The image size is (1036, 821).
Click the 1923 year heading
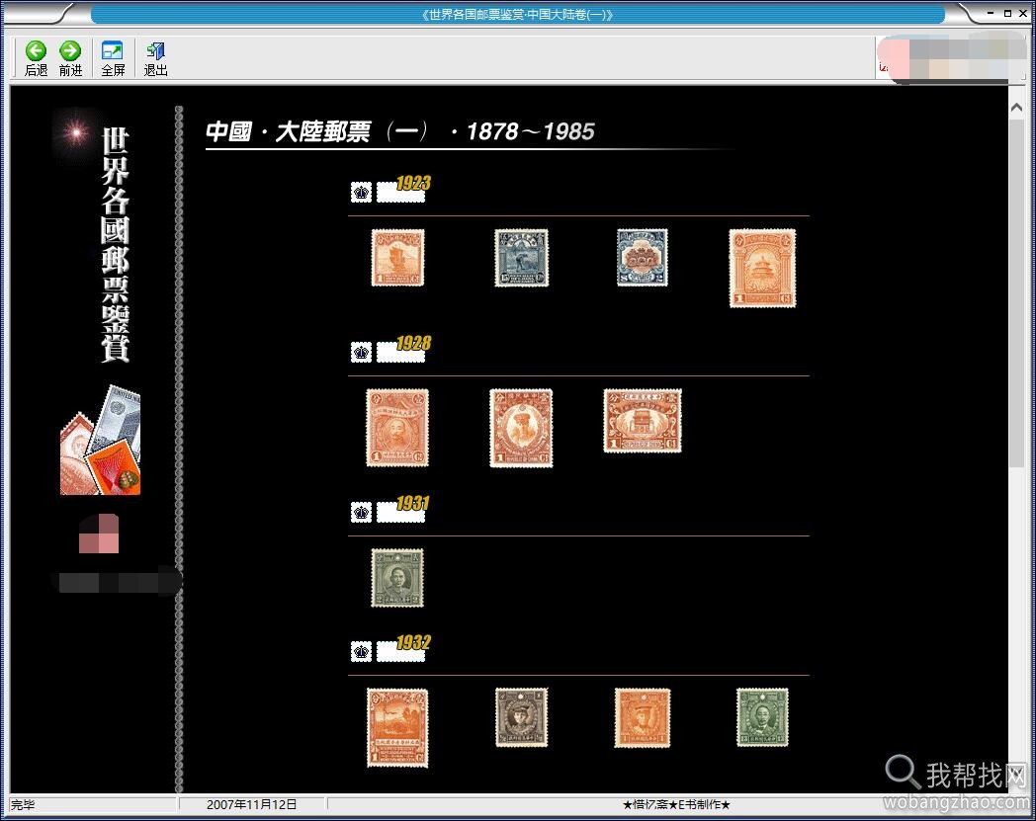[x=413, y=184]
